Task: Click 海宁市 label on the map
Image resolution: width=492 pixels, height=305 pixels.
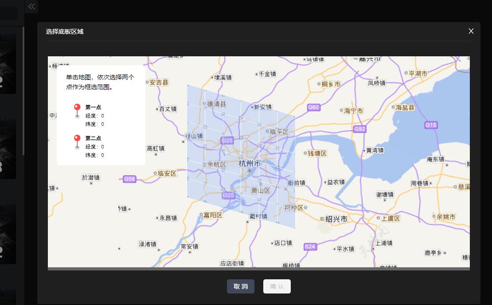Action: (353, 111)
